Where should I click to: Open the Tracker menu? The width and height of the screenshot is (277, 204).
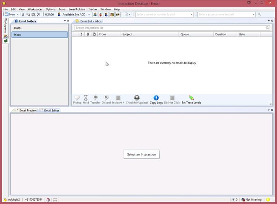pos(93,9)
